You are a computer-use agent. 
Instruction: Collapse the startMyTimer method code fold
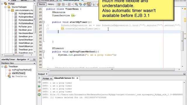[44, 22]
